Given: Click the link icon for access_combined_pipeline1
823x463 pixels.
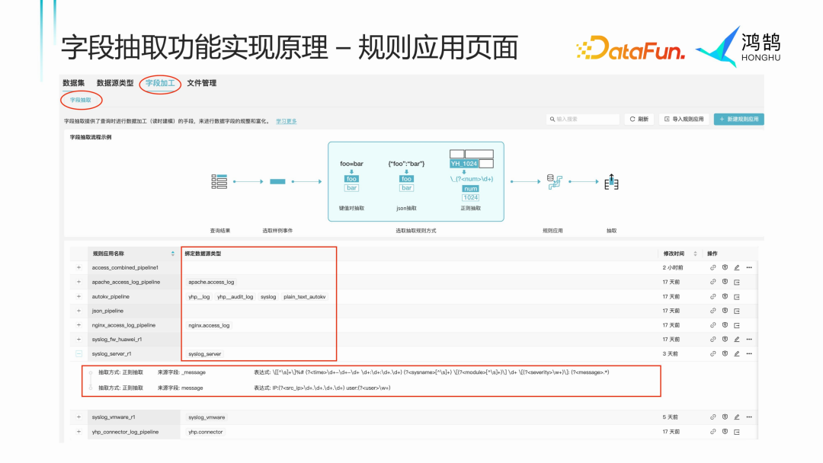Looking at the screenshot, I should (713, 267).
